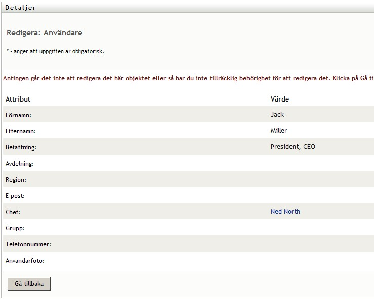Viewport: 374px width, 300px height.
Task: Click the President, CEO title value
Action: point(293,147)
